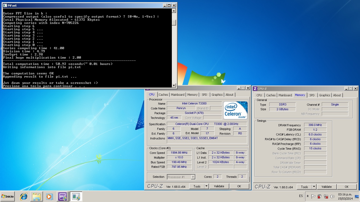Open About tab in left CPU-Z window
Viewport: 360px width, 202px height.
(230, 95)
